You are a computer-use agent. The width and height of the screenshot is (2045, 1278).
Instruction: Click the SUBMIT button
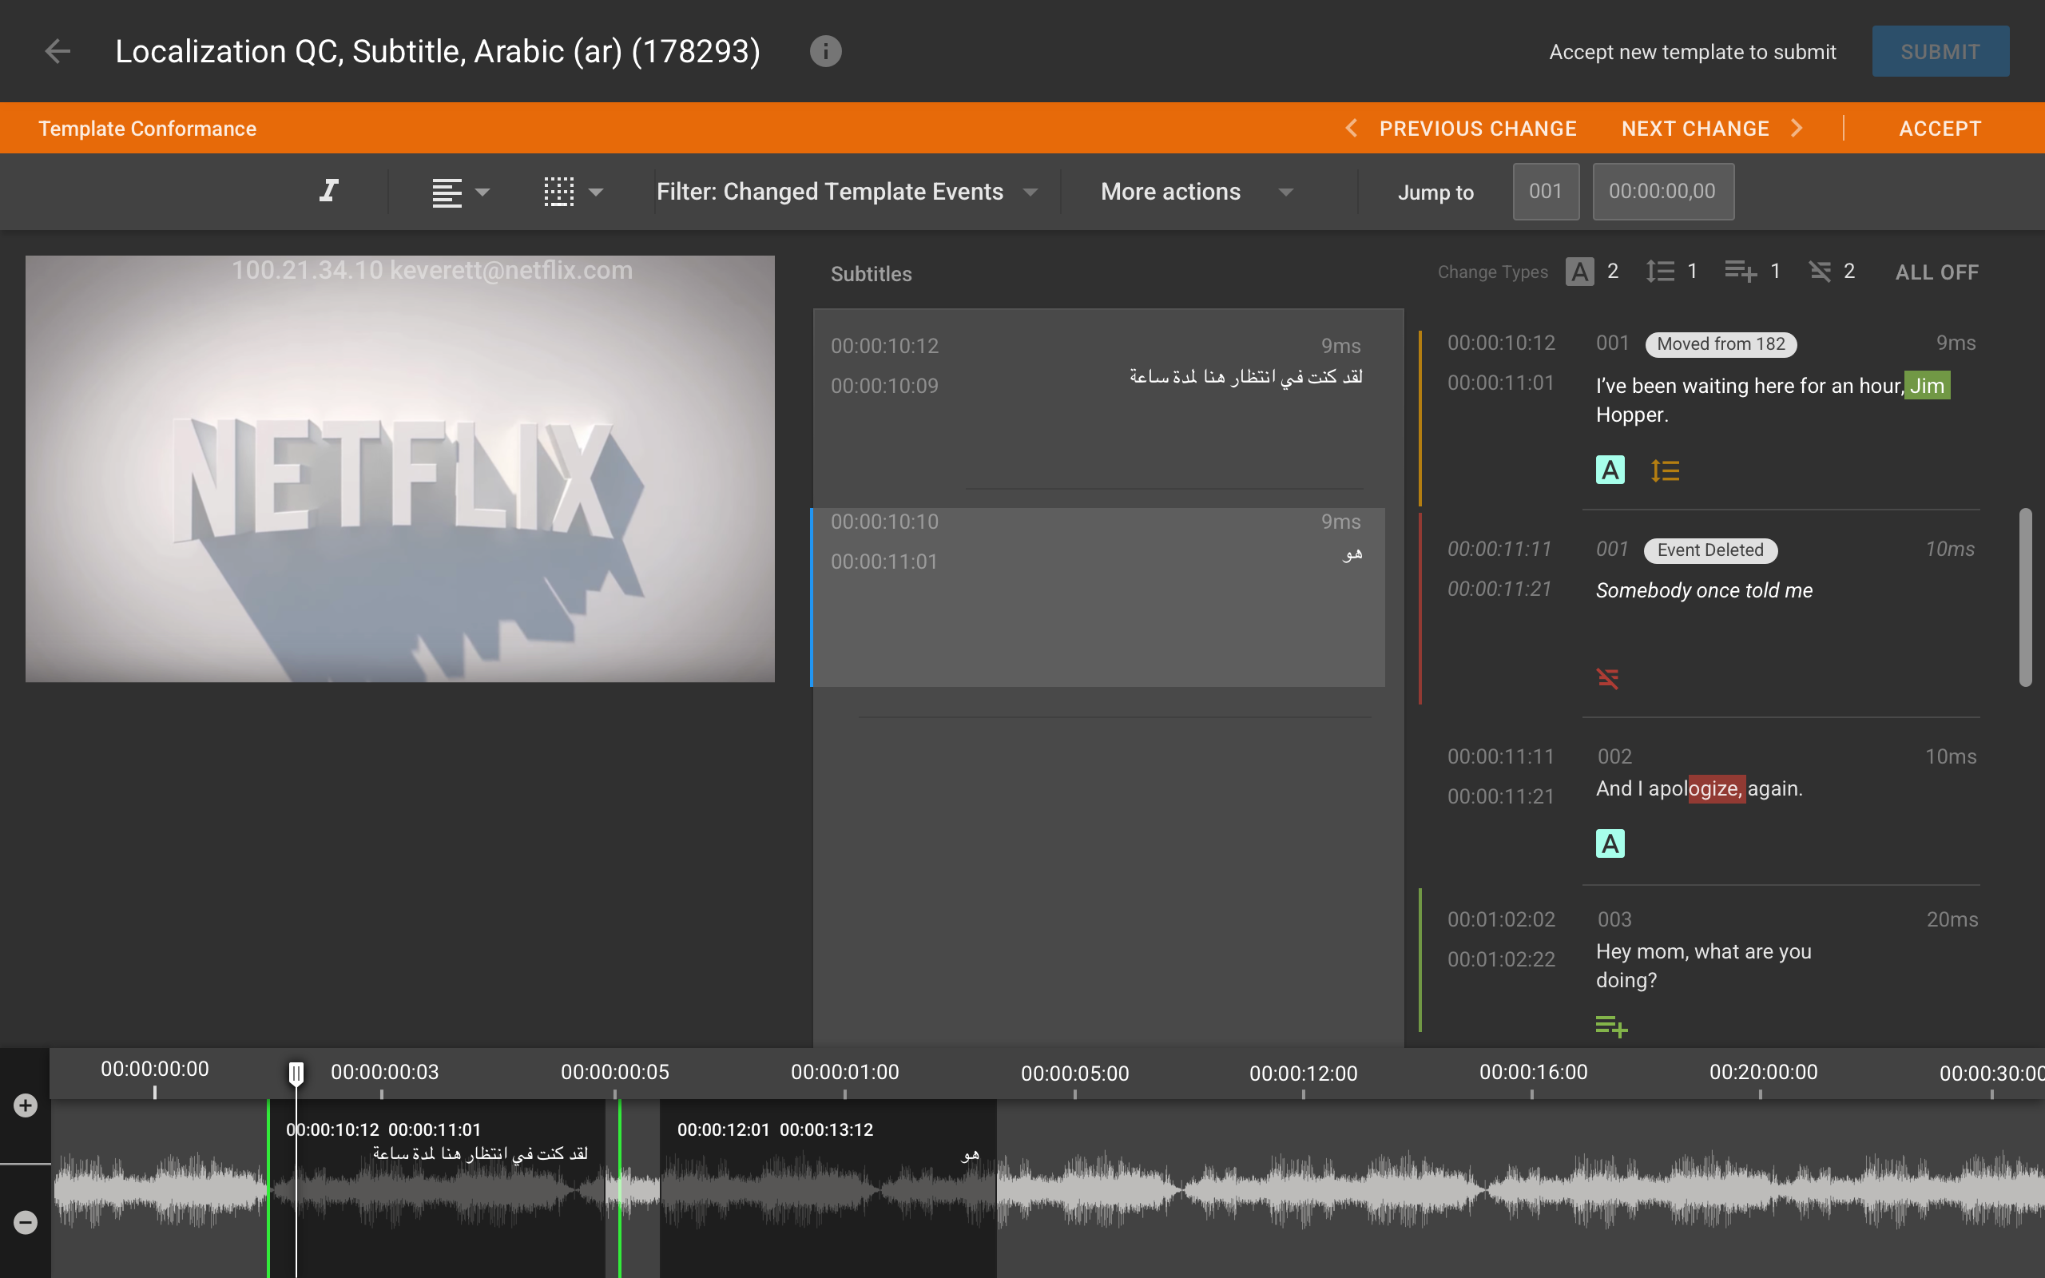(x=1940, y=52)
